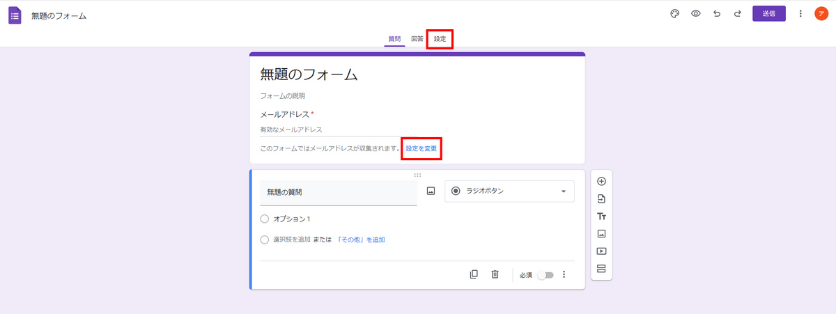This screenshot has width=836, height=314.
Task: Click the 設定を変更 link
Action: (422, 148)
